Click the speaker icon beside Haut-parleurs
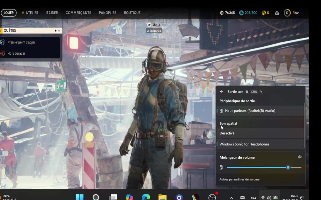Screen dimensions: 321x200 pyautogui.click(x=221, y=111)
